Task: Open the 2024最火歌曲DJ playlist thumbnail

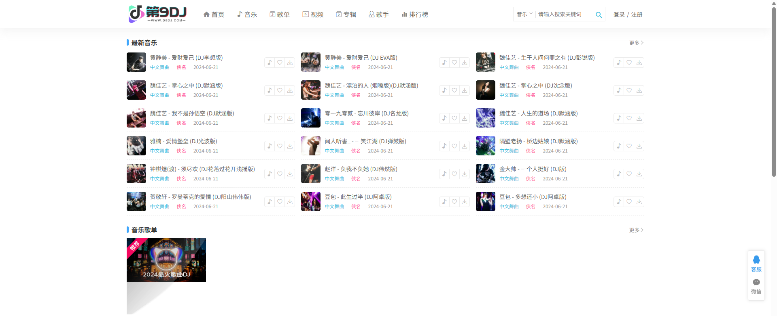Action: (x=166, y=260)
